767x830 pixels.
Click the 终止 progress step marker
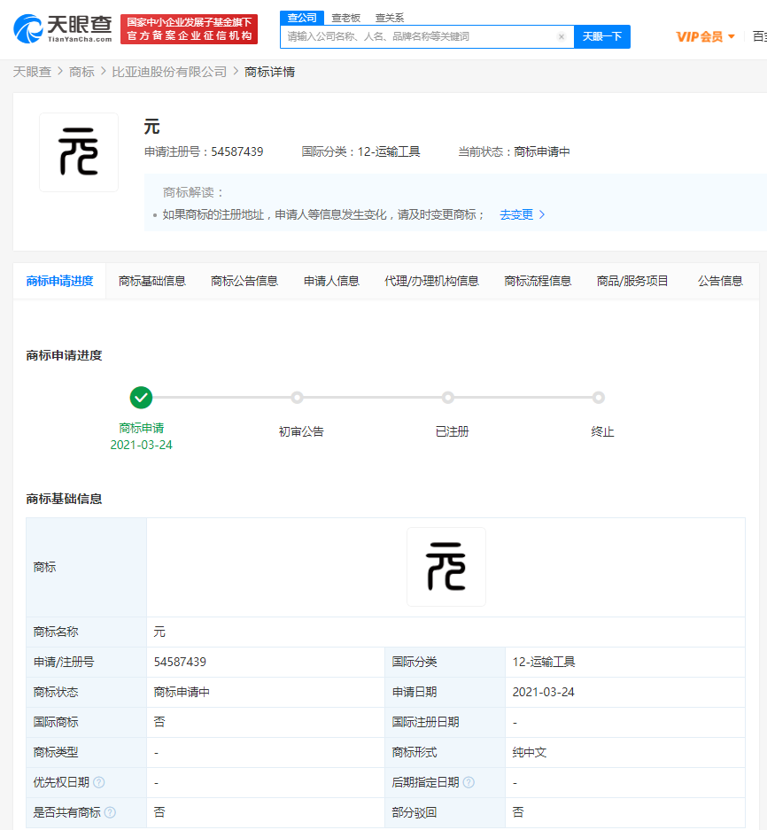pos(599,398)
